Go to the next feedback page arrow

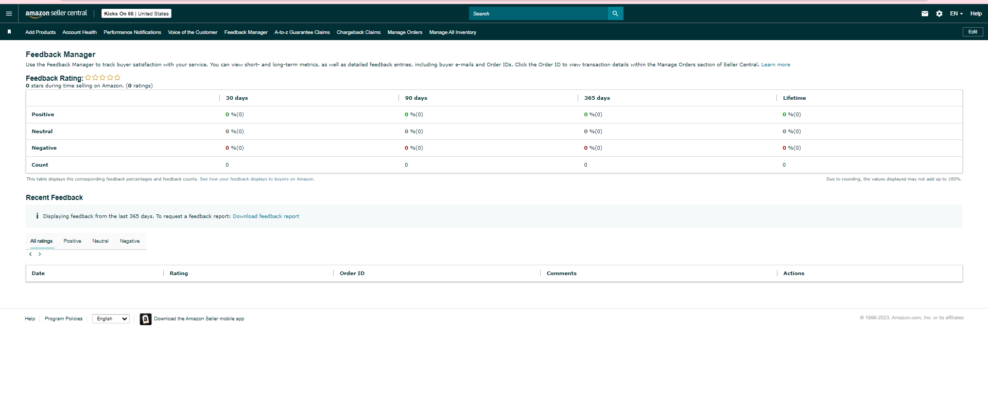[x=40, y=254]
